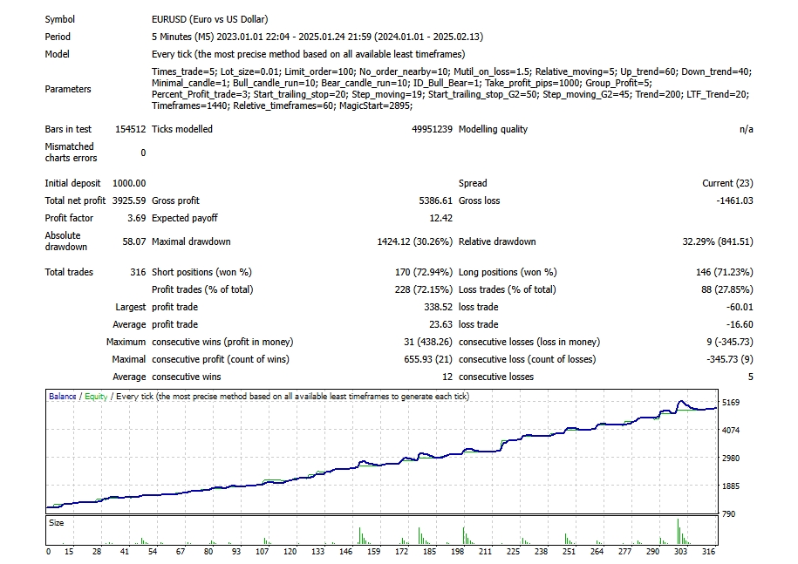Click the Model value 'Every tick' line
The image size is (798, 564).
[309, 54]
